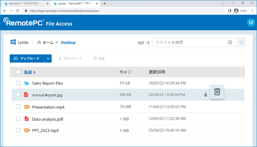Open a new browser tab

pyautogui.click(x=105, y=4)
